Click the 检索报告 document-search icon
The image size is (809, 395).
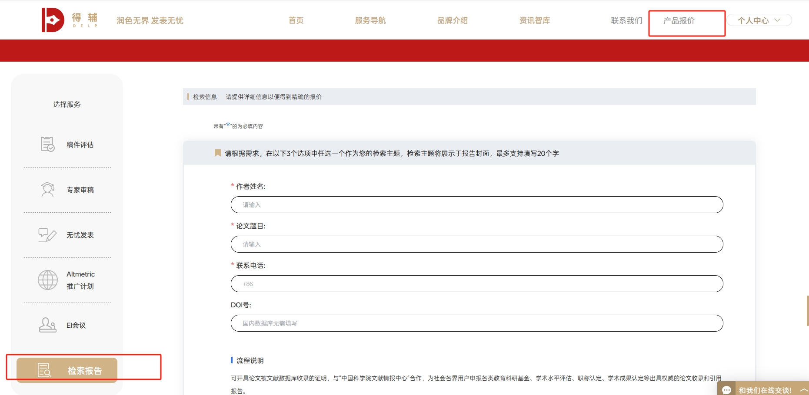click(43, 369)
